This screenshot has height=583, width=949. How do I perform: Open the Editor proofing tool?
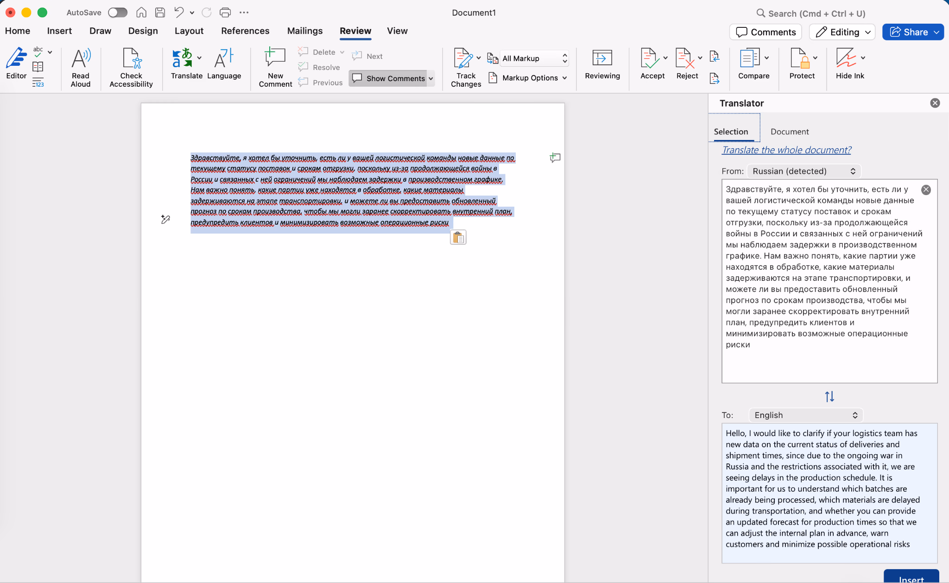coord(16,63)
